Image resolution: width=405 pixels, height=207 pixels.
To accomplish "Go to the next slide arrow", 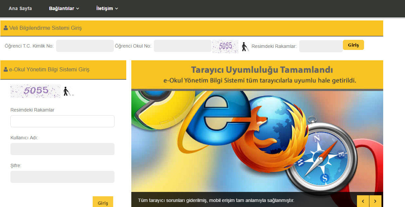I will coord(375,201).
